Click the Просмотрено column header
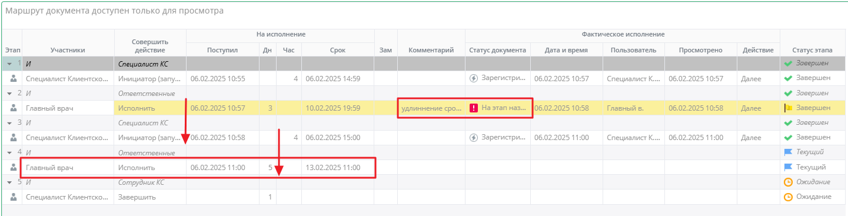This screenshot has height=216, width=848. 700,50
